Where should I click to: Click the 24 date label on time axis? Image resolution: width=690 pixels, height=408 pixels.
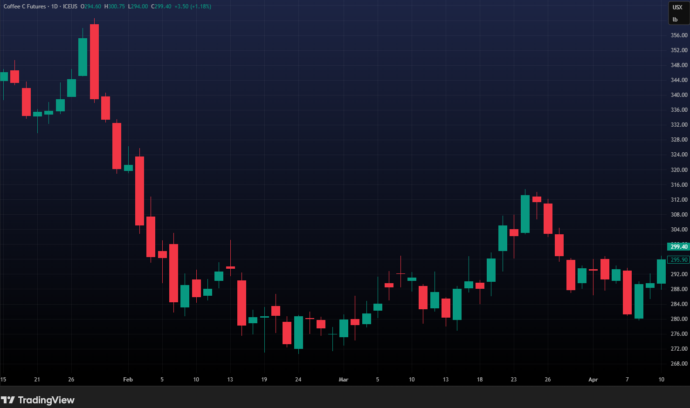[x=298, y=380]
